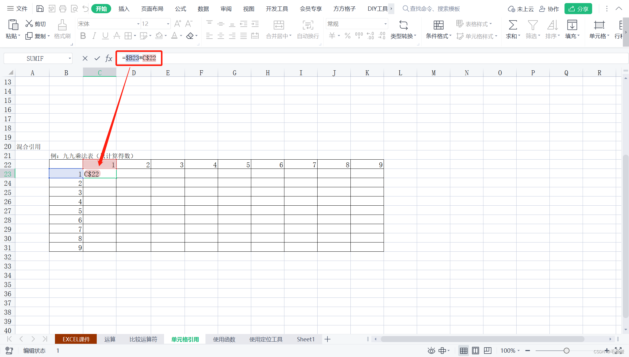Switch to 公式 ribbon tab

click(181, 9)
